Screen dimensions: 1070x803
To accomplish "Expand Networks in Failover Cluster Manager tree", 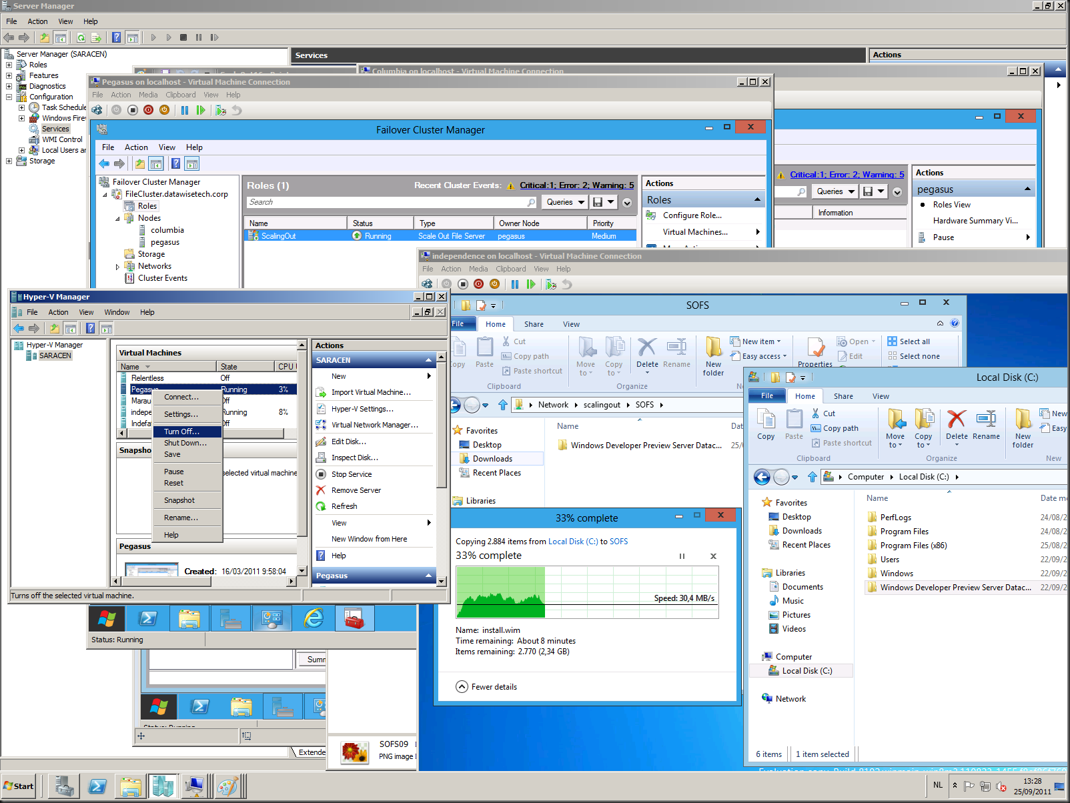I will click(117, 266).
